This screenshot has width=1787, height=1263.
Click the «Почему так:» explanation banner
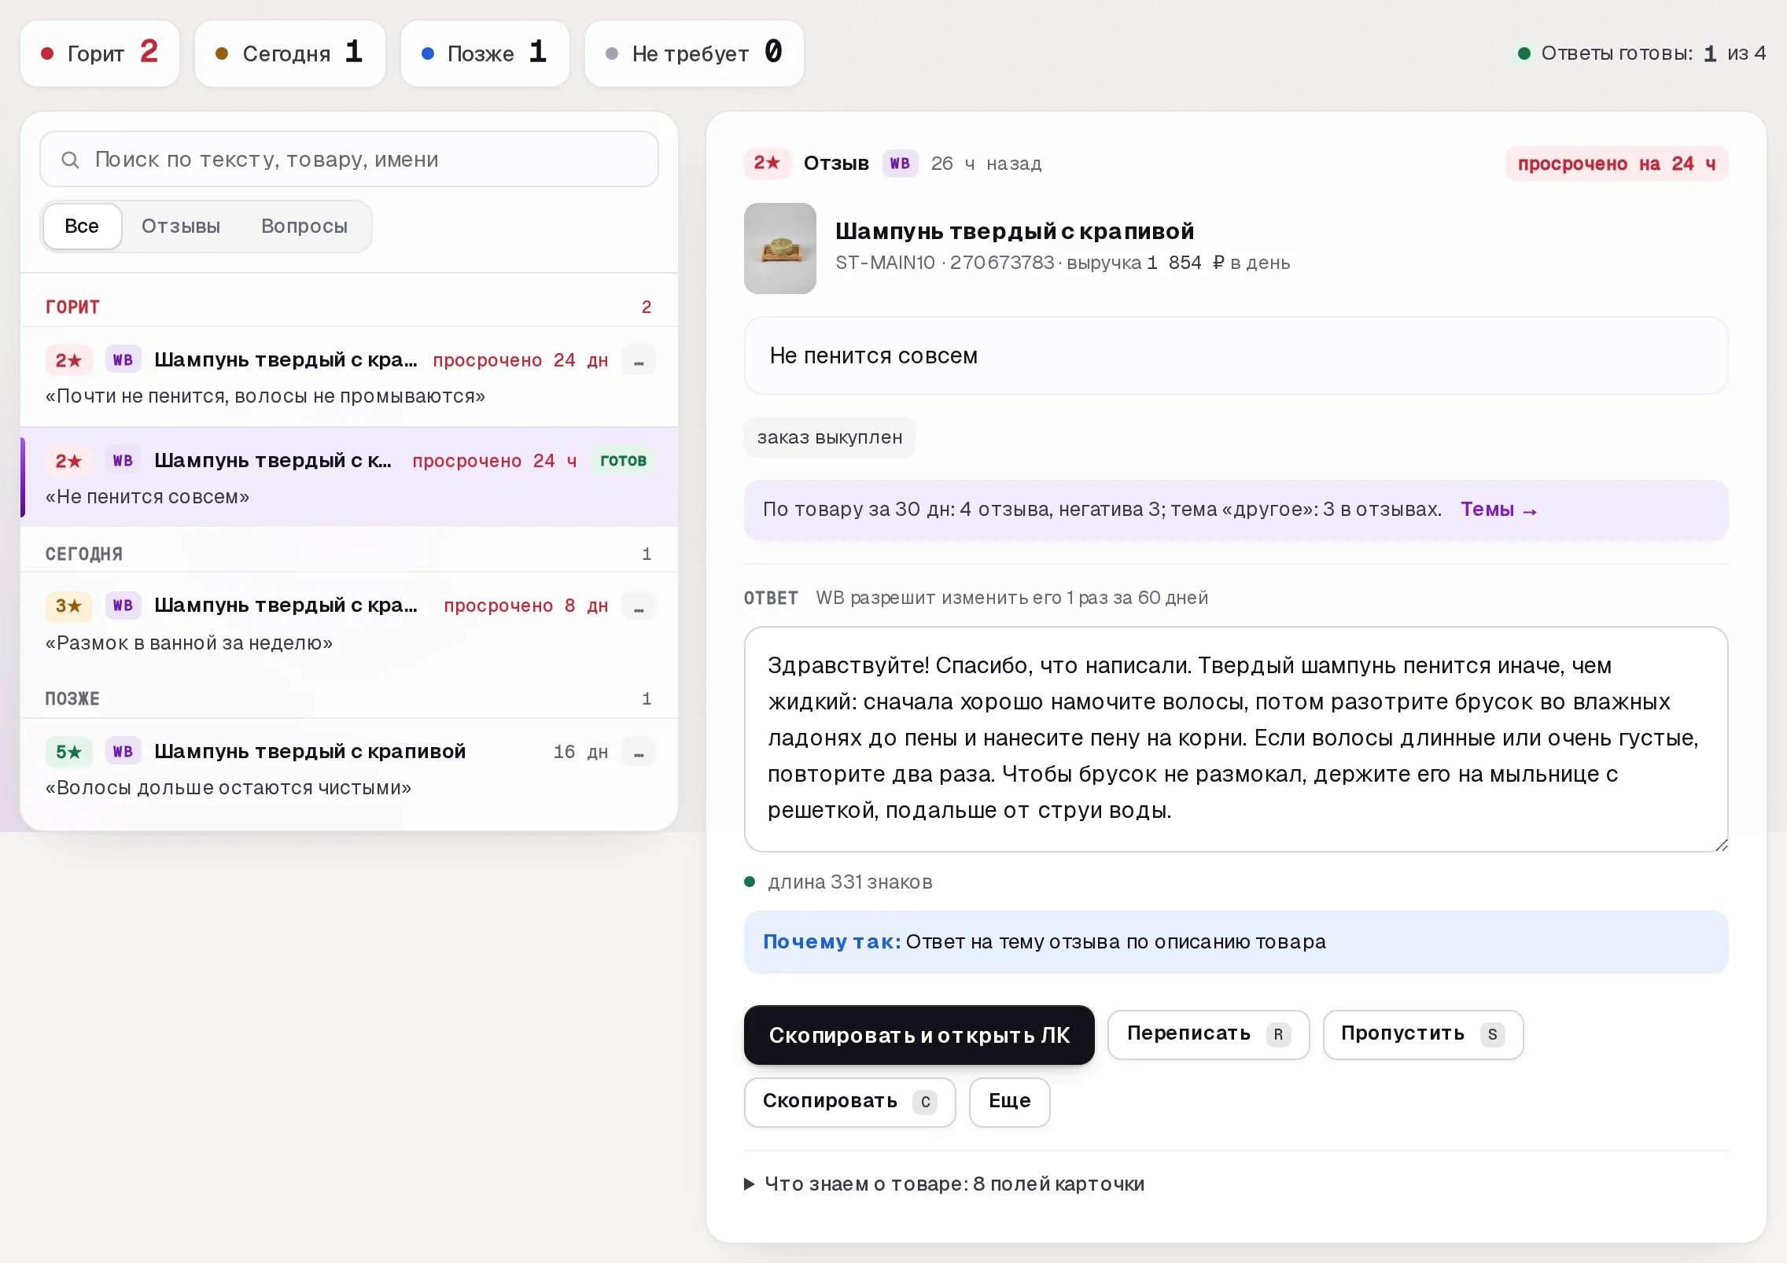pyautogui.click(x=1236, y=942)
